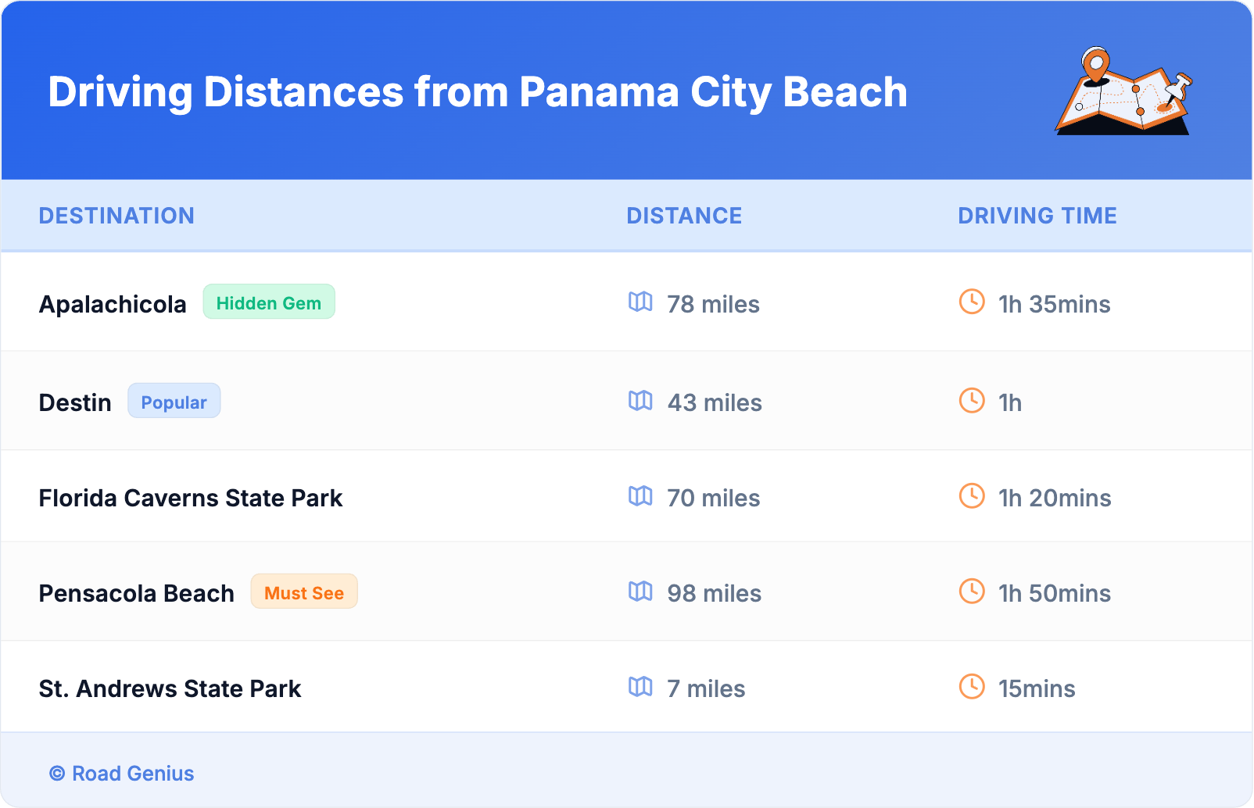
Task: Select the Apalachicola destination name
Action: [x=113, y=304]
